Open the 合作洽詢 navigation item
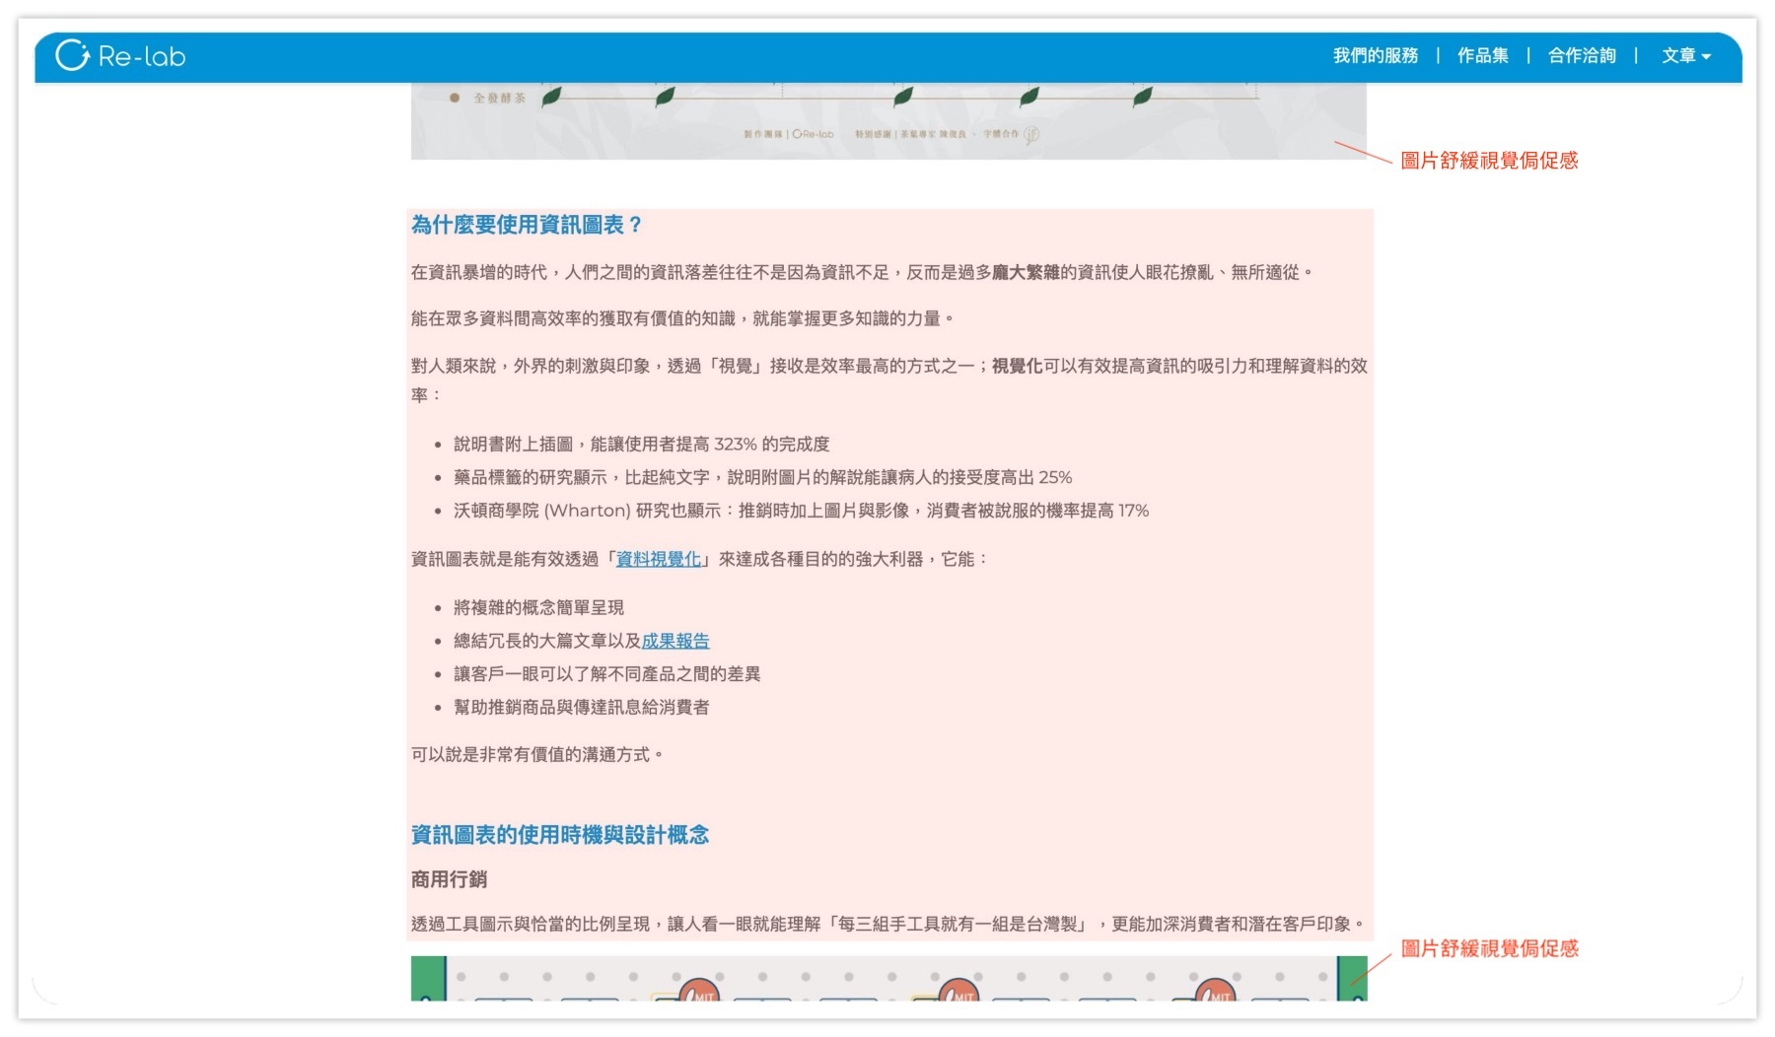The height and width of the screenshot is (1037, 1775). [x=1582, y=56]
